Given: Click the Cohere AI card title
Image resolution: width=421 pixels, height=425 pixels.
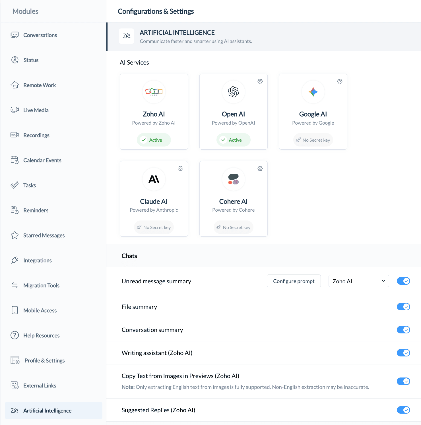Looking at the screenshot, I should pos(234,201).
